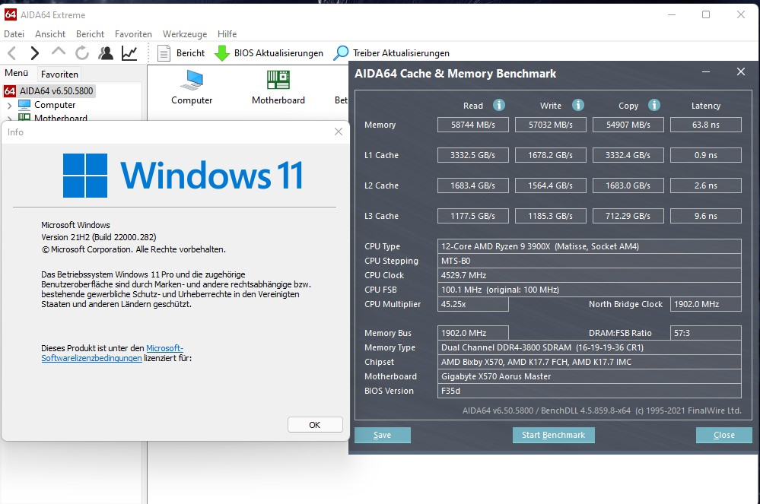Screen dimensions: 760x504
Task: Go forward with the right arrow toolbar icon
Action: 34,52
